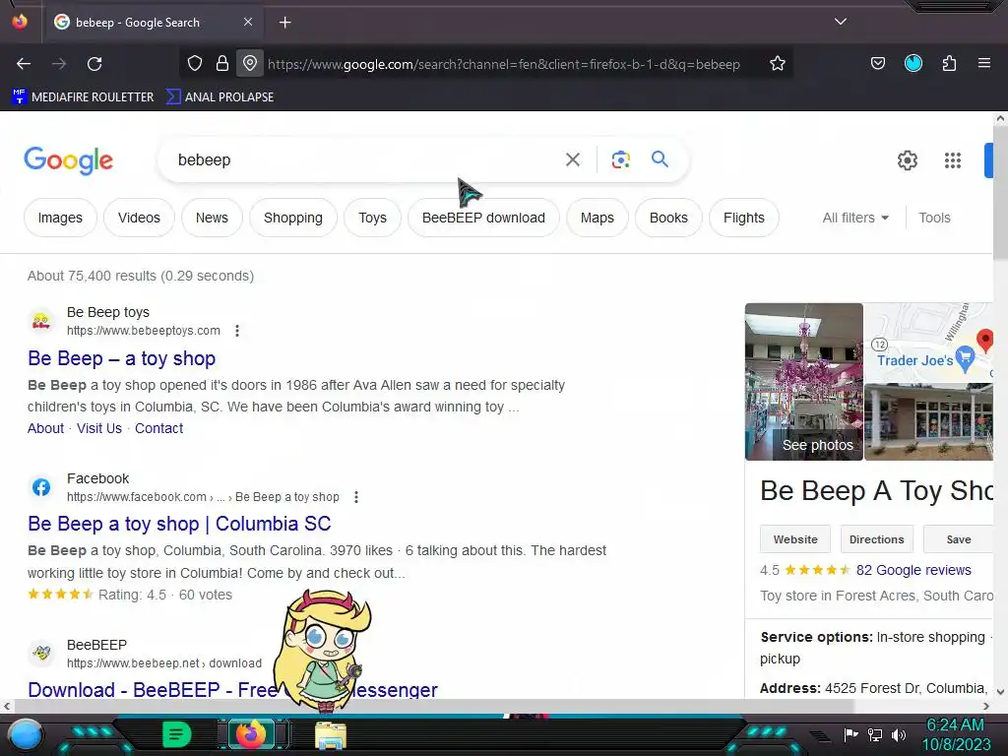Click Firefox icon in taskbar

point(251,734)
